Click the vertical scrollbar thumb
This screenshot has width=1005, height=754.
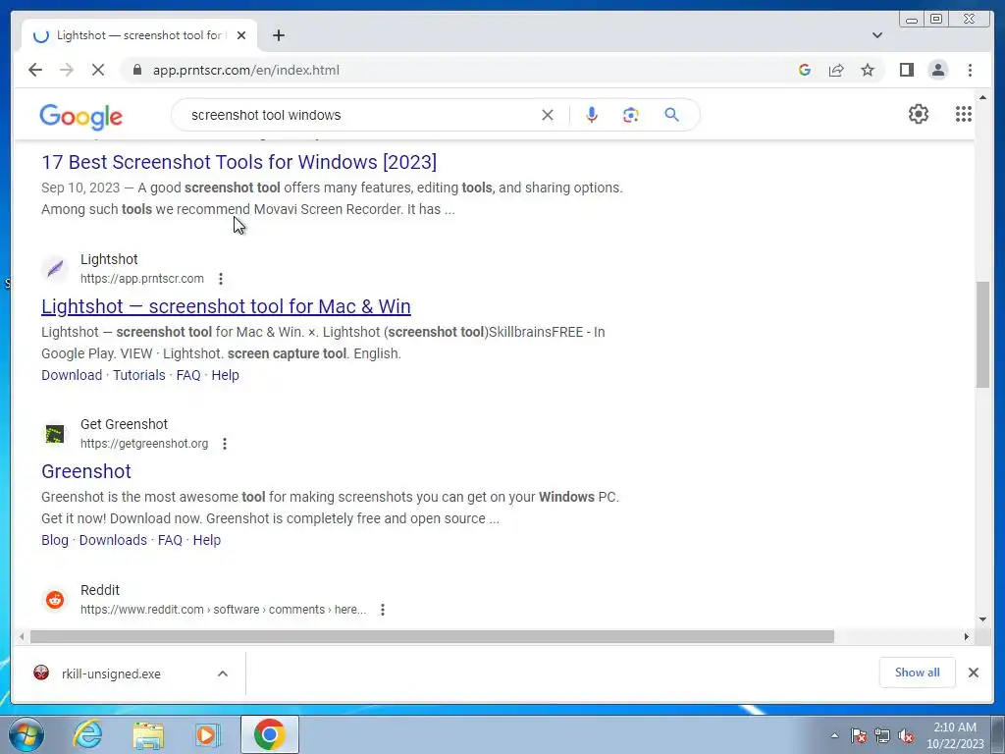[x=982, y=334]
